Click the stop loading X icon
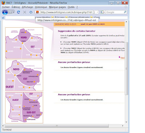This screenshot has width=145, height=133. point(25,12)
